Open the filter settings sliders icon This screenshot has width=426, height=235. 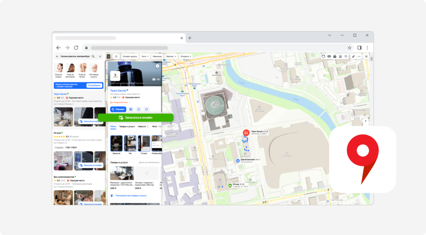pyautogui.click(x=116, y=56)
